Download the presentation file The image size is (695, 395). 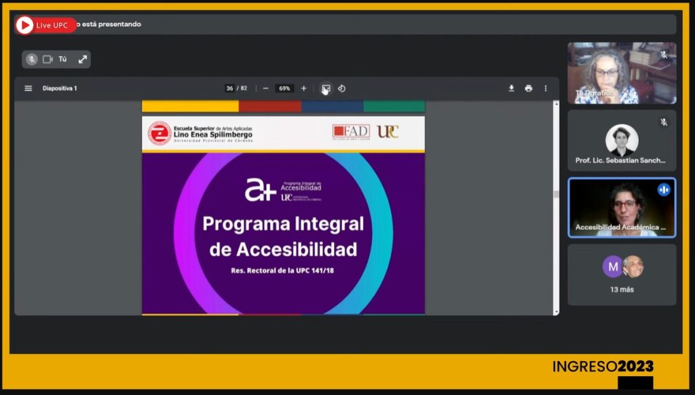(511, 88)
